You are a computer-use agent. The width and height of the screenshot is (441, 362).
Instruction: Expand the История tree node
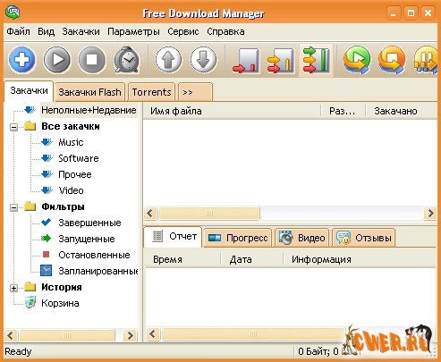click(x=13, y=288)
